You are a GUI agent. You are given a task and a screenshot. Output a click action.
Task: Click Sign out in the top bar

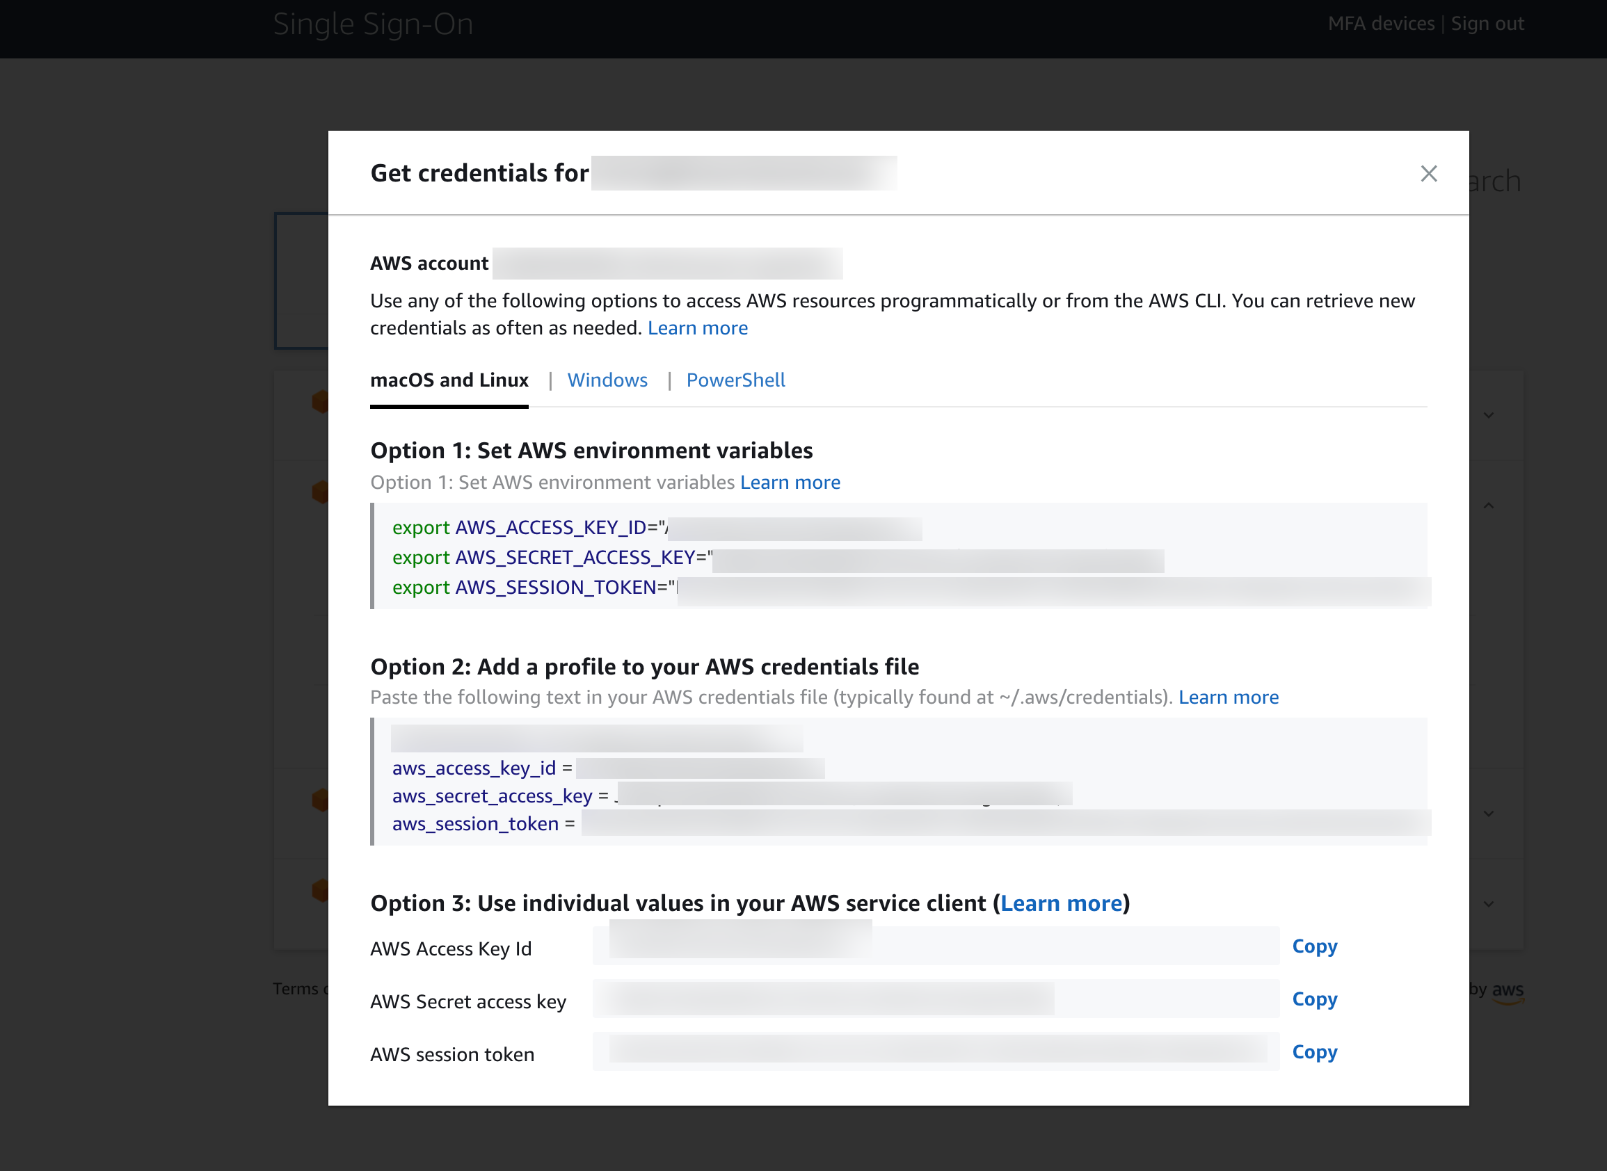click(1487, 23)
